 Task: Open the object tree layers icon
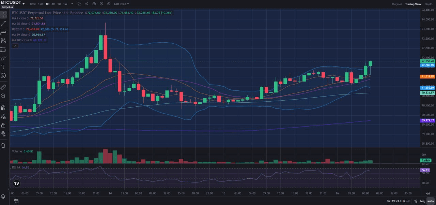[3, 196]
